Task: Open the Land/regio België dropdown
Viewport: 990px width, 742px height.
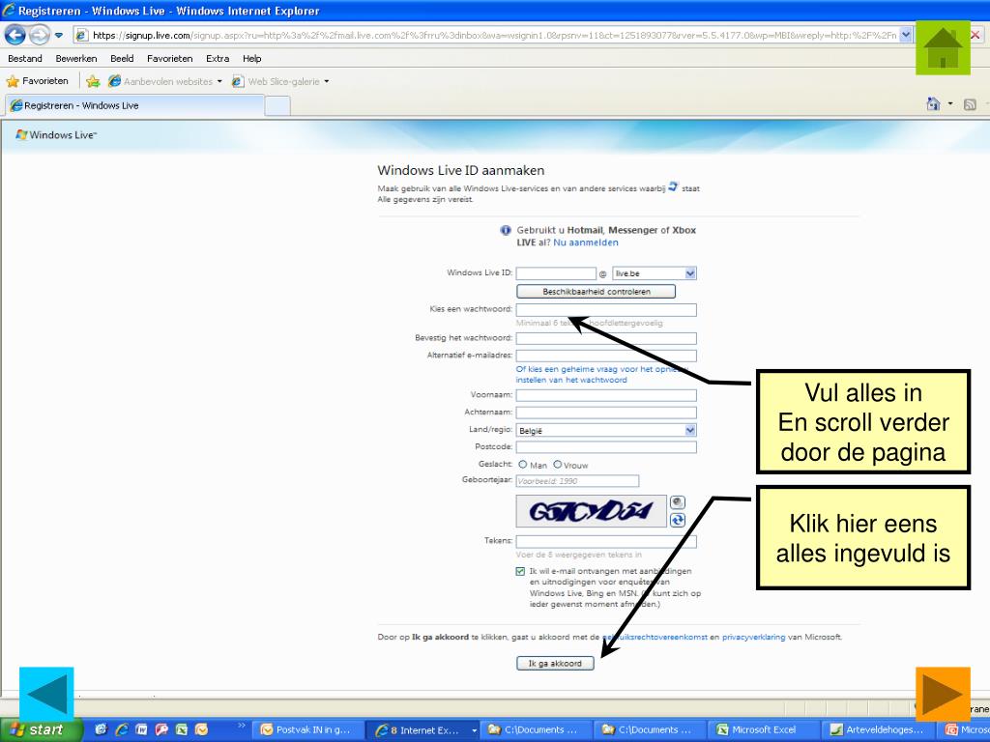Action: [690, 430]
